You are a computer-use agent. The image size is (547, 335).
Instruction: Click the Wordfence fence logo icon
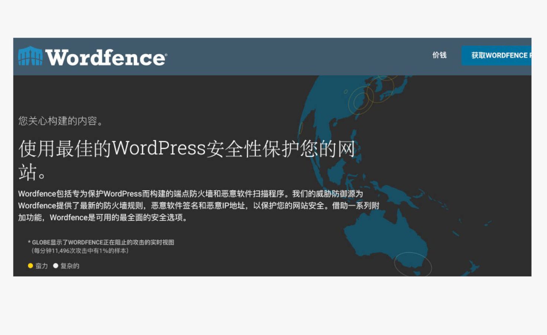coord(31,56)
